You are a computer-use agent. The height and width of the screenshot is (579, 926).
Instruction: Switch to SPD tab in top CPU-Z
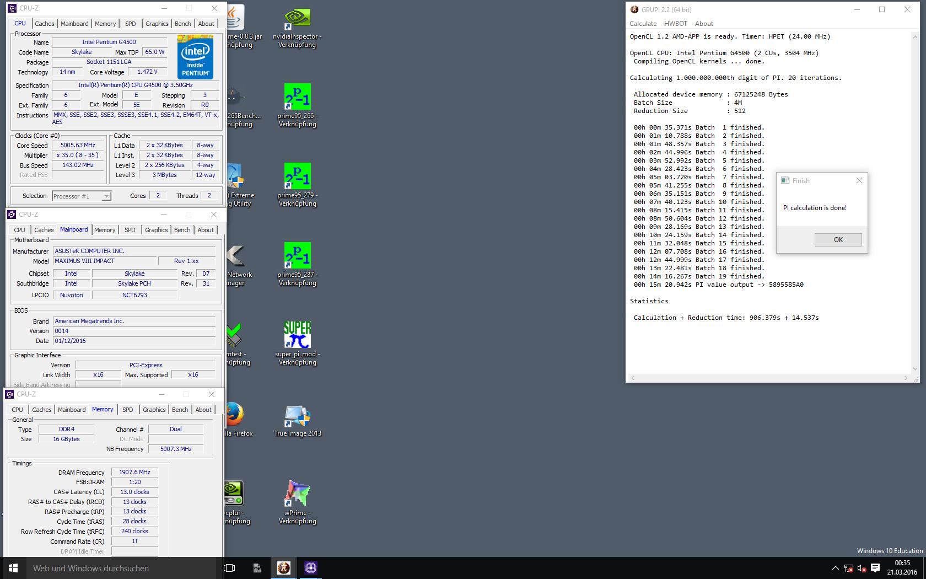130,24
